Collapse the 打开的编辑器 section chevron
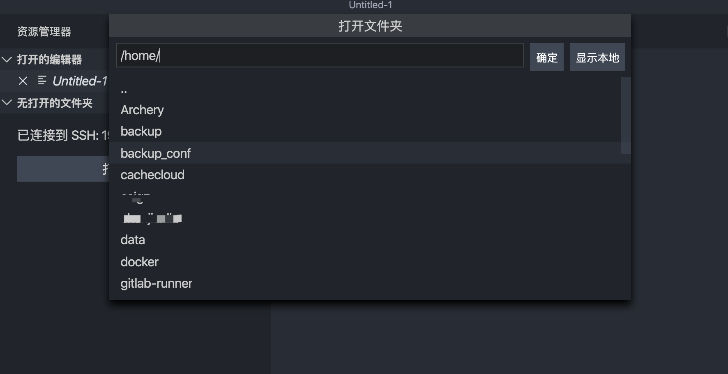 [x=7, y=60]
